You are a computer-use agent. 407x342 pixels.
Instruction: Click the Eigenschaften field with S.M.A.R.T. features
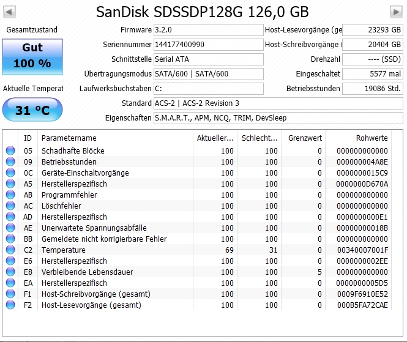pyautogui.click(x=278, y=118)
